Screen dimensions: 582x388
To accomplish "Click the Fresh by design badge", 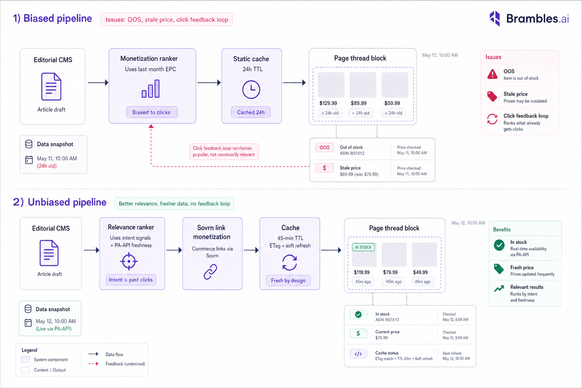I will (288, 280).
